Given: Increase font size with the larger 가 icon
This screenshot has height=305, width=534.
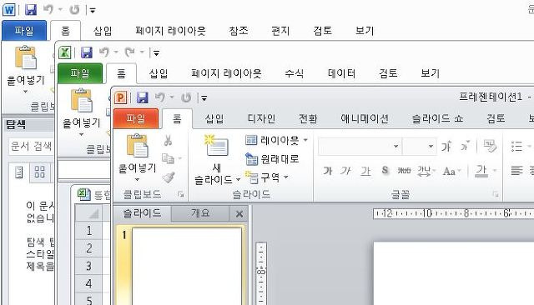Looking at the screenshot, I should [446, 146].
